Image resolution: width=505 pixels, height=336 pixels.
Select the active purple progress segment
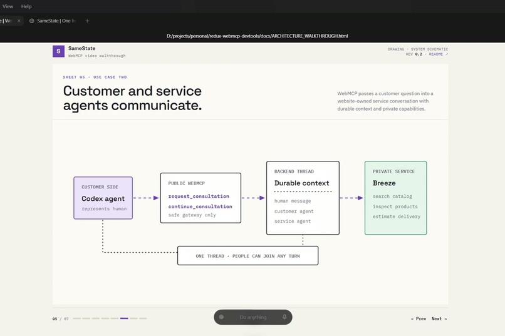124,318
